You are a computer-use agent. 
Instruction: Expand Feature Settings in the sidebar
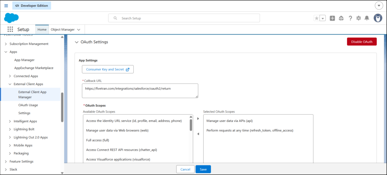click(x=6, y=161)
